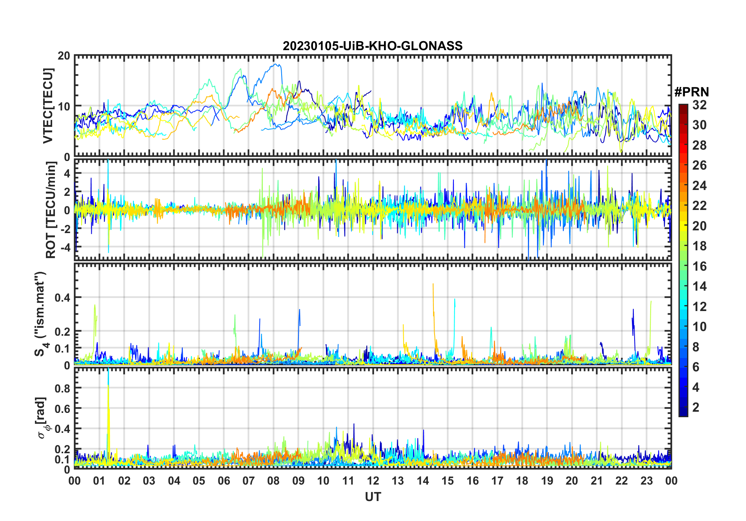
Task: Click the sigma-phi [rad] y-axis label
Action: coord(42,418)
